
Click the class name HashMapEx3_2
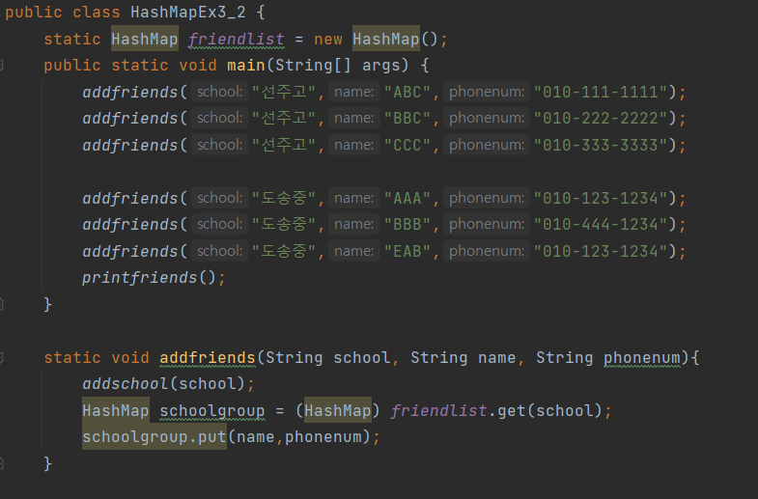click(188, 13)
